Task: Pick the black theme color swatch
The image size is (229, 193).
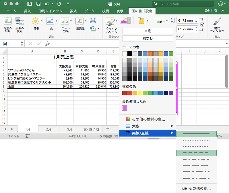Action: [129, 54]
